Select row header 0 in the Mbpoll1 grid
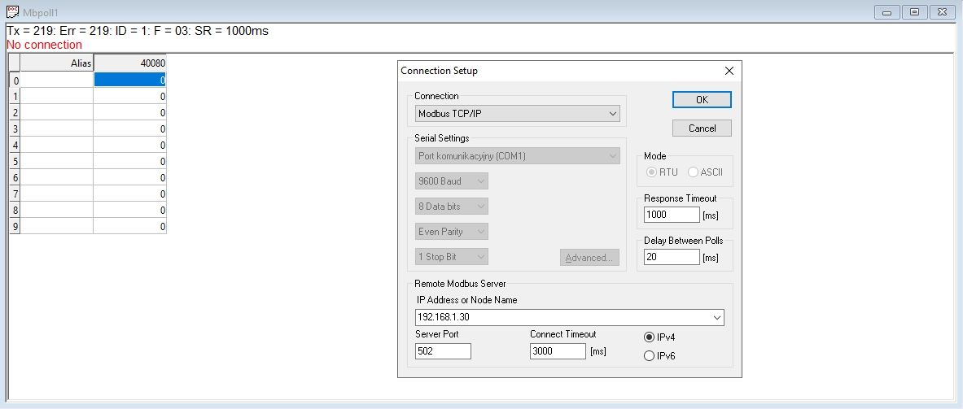The height and width of the screenshot is (409, 963). [x=15, y=80]
